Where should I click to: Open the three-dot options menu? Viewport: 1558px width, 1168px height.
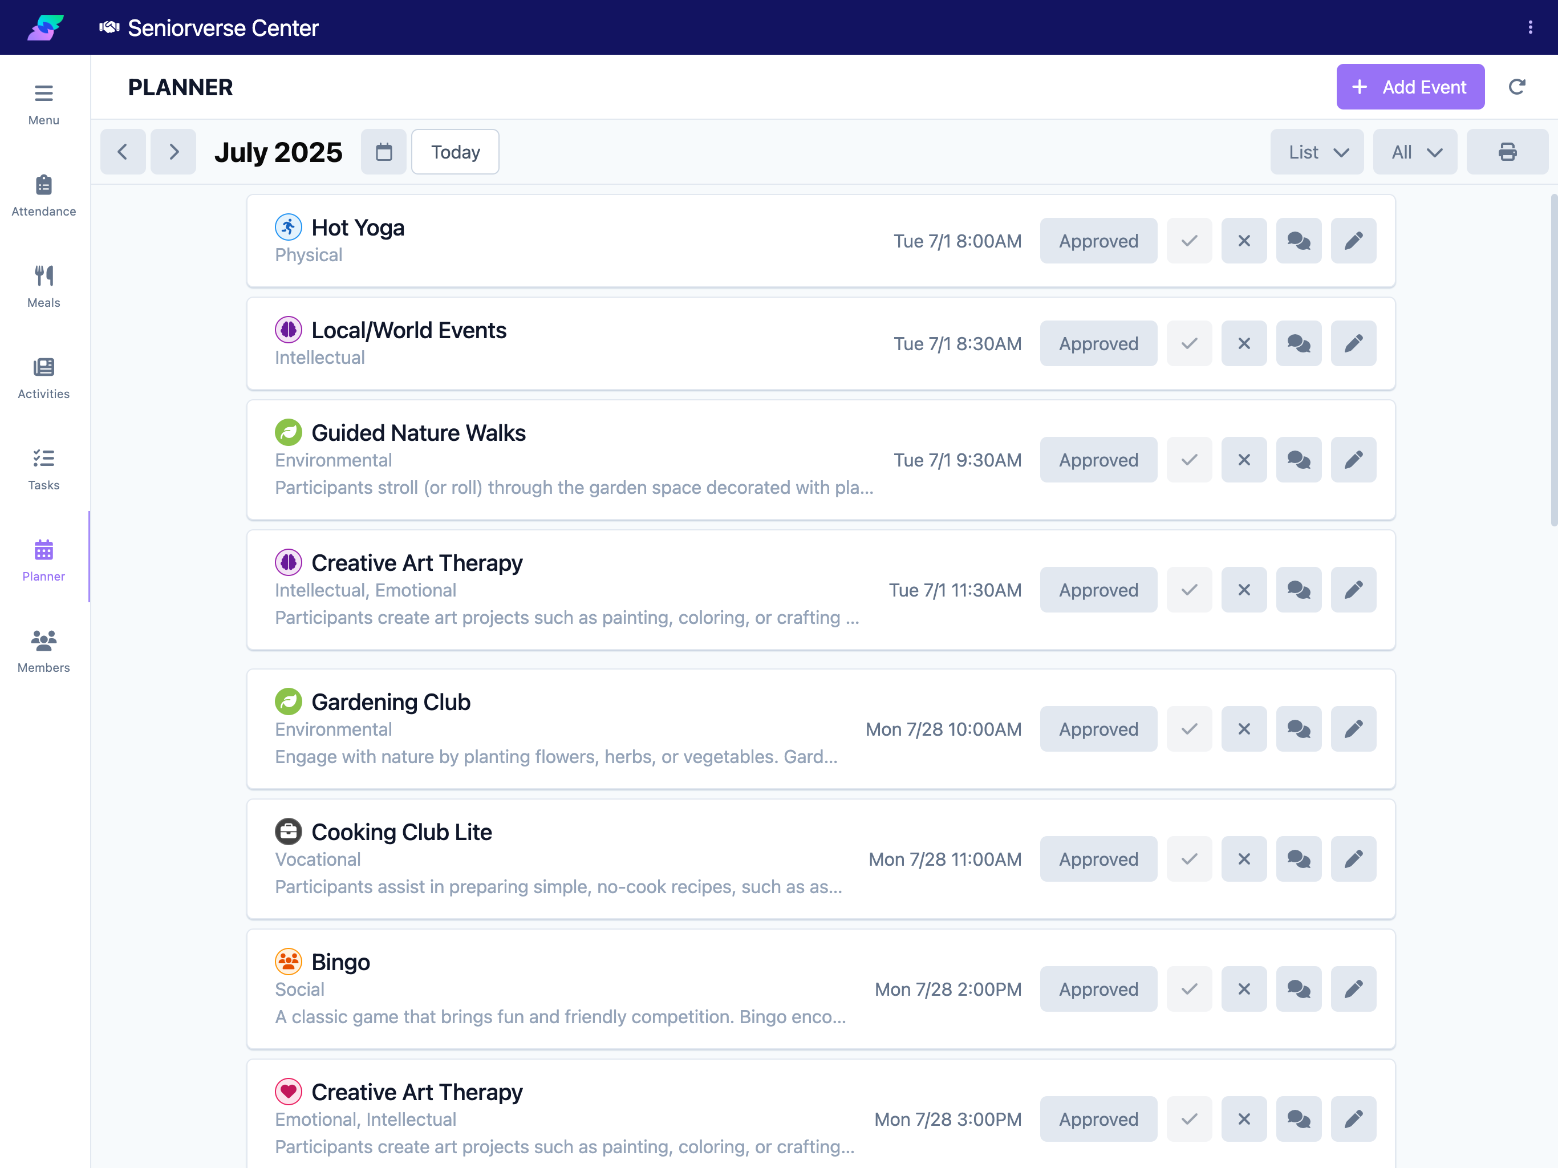1530,27
